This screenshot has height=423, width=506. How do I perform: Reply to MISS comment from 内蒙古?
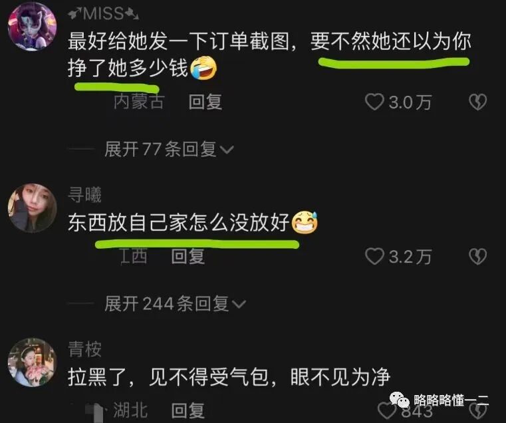205,102
